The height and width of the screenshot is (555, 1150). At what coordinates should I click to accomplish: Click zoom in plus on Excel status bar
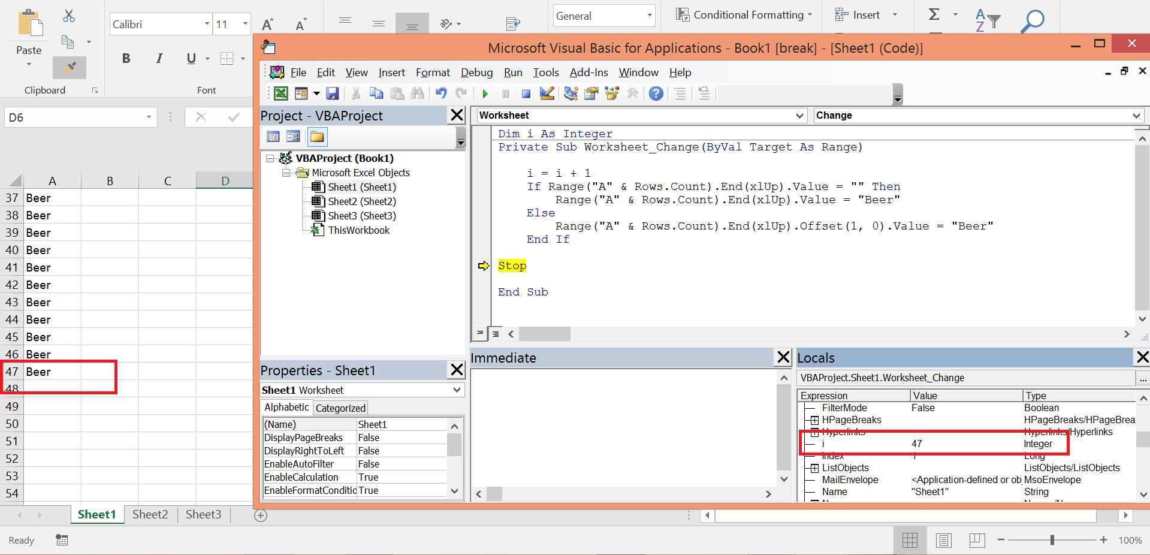(1103, 540)
